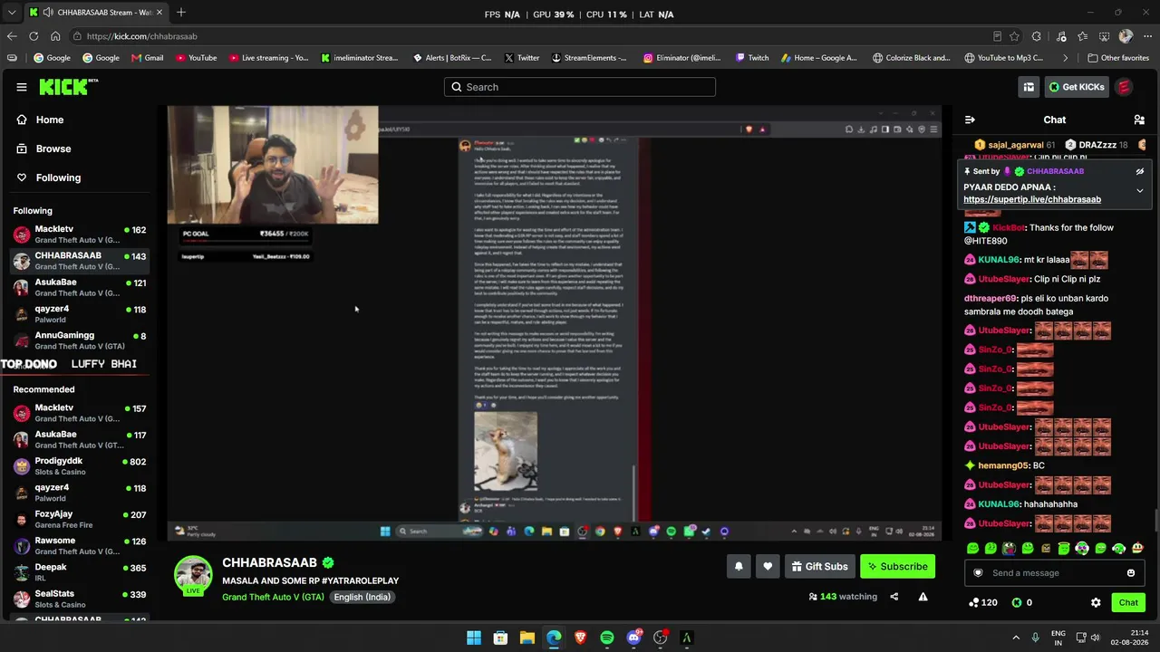The image size is (1160, 652).
Task: Select FozyAjay recommended channel
Action: pyautogui.click(x=80, y=519)
